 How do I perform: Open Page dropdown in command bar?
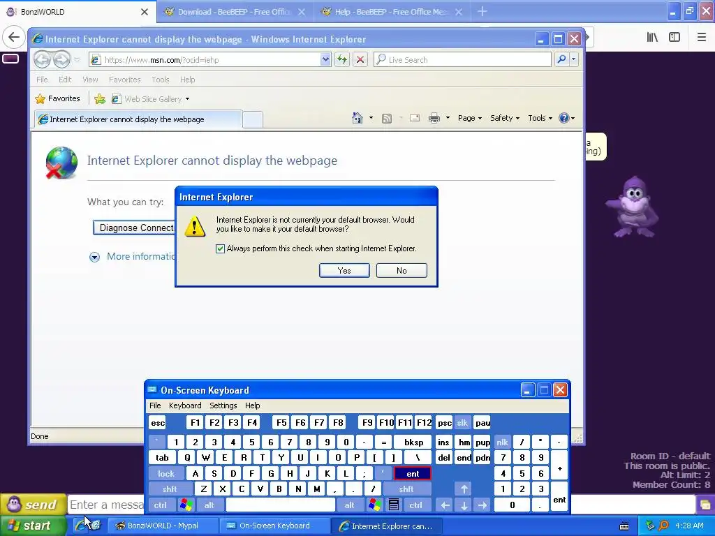point(470,118)
